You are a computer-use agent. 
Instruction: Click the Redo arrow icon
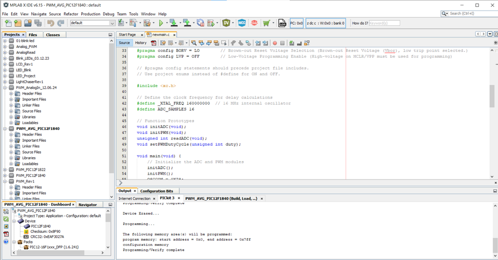tap(61, 23)
